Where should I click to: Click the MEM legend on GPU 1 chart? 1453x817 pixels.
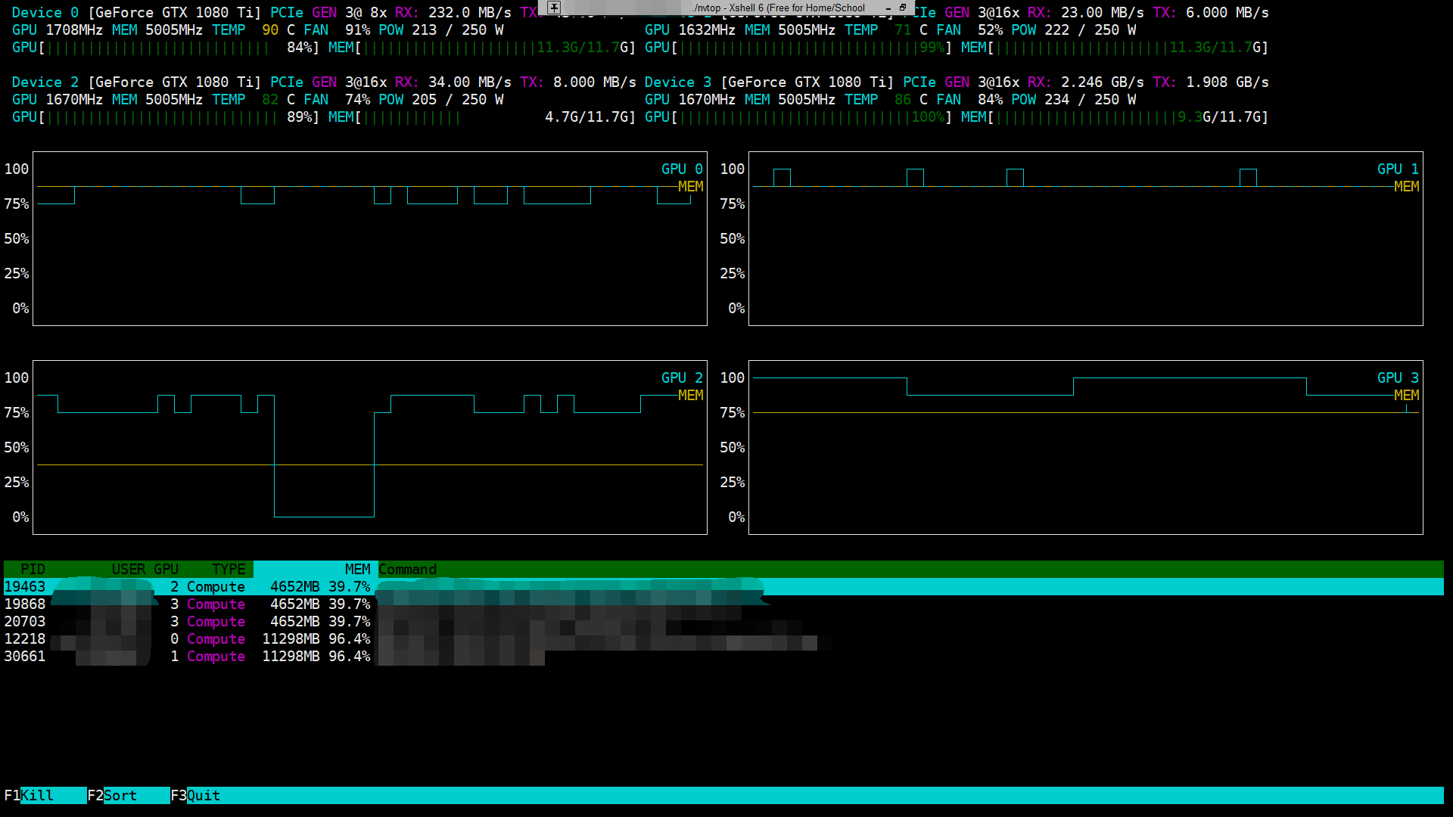(x=1406, y=186)
